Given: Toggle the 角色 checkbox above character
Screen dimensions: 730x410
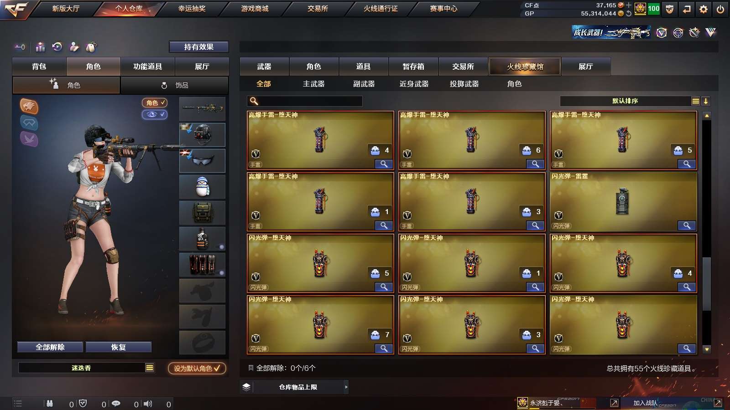Looking at the screenshot, I should [155, 103].
